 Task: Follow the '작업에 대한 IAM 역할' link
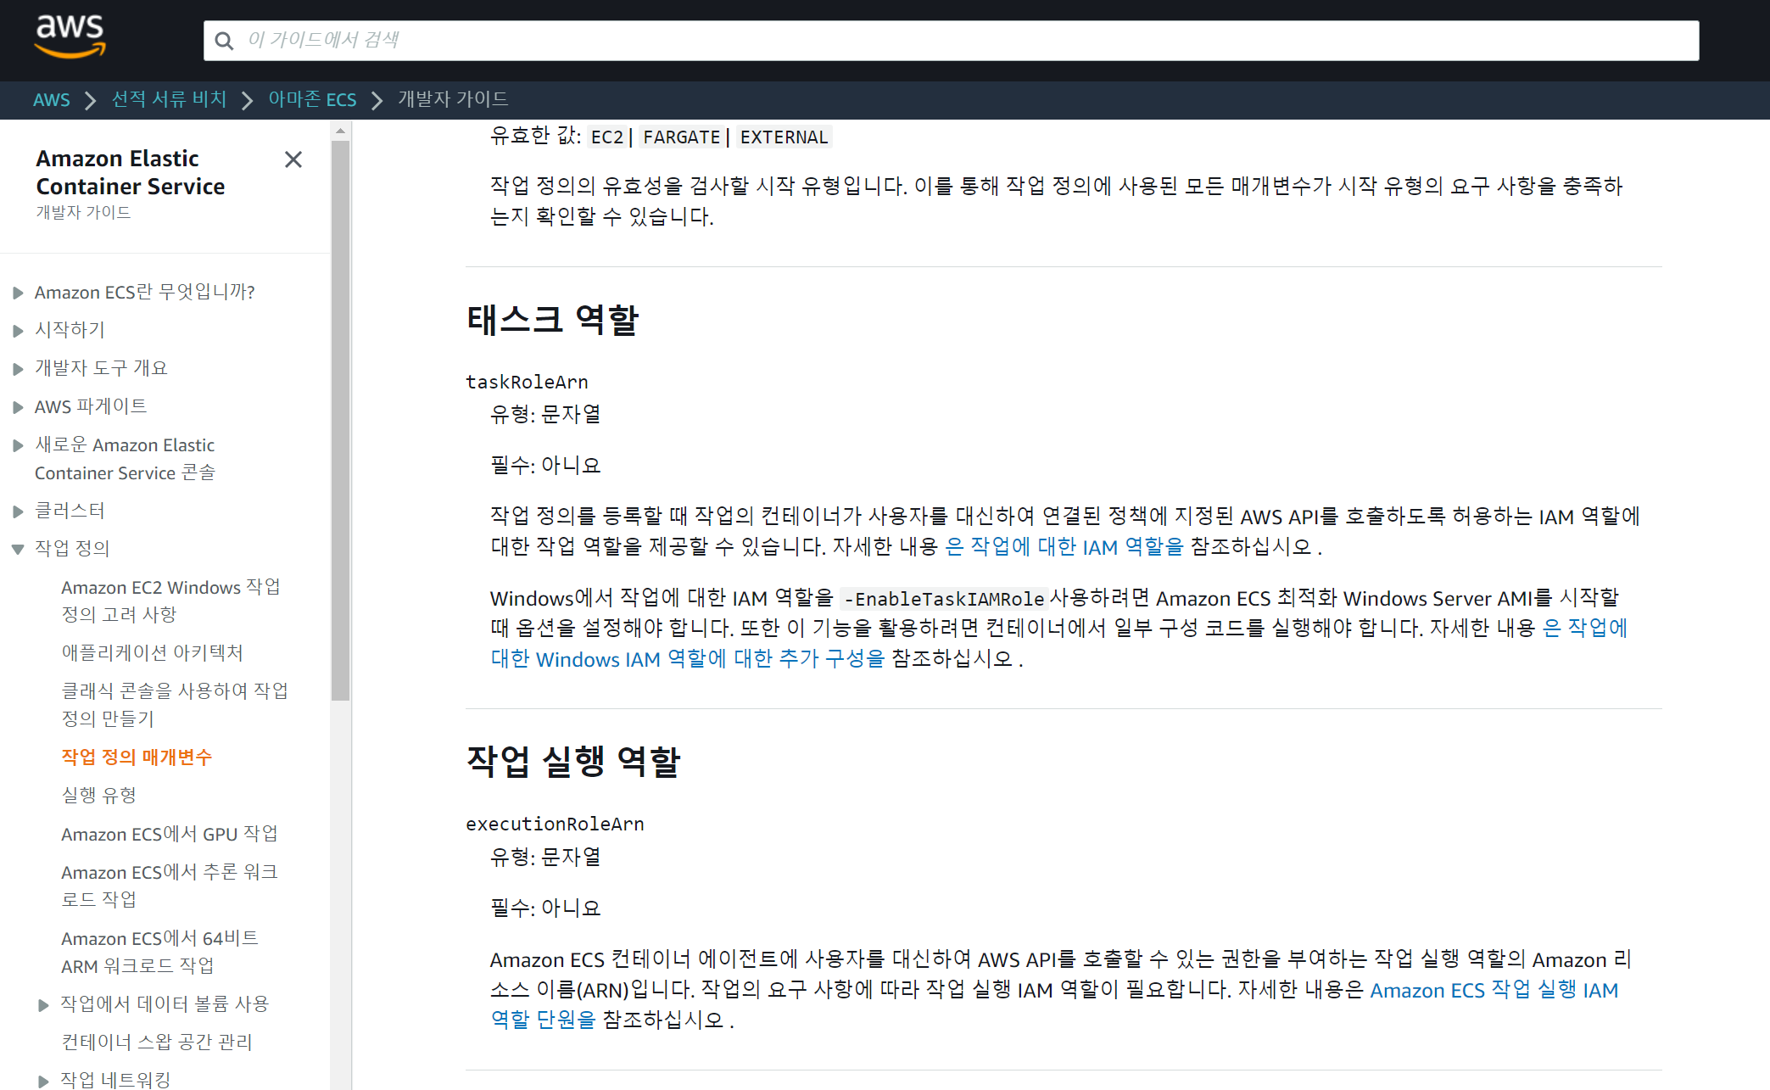(x=1064, y=547)
